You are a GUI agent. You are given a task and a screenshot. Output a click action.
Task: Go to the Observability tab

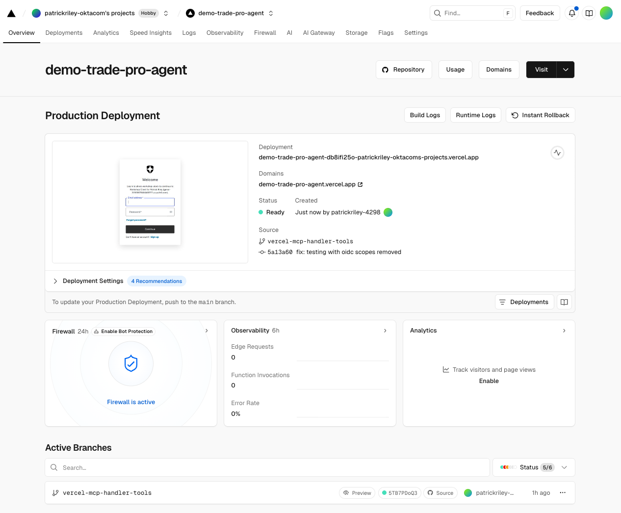click(x=225, y=33)
